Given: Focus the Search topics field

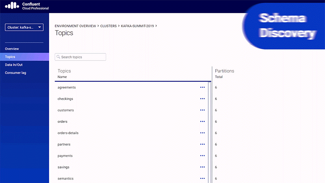Looking at the screenshot, I should [x=80, y=57].
